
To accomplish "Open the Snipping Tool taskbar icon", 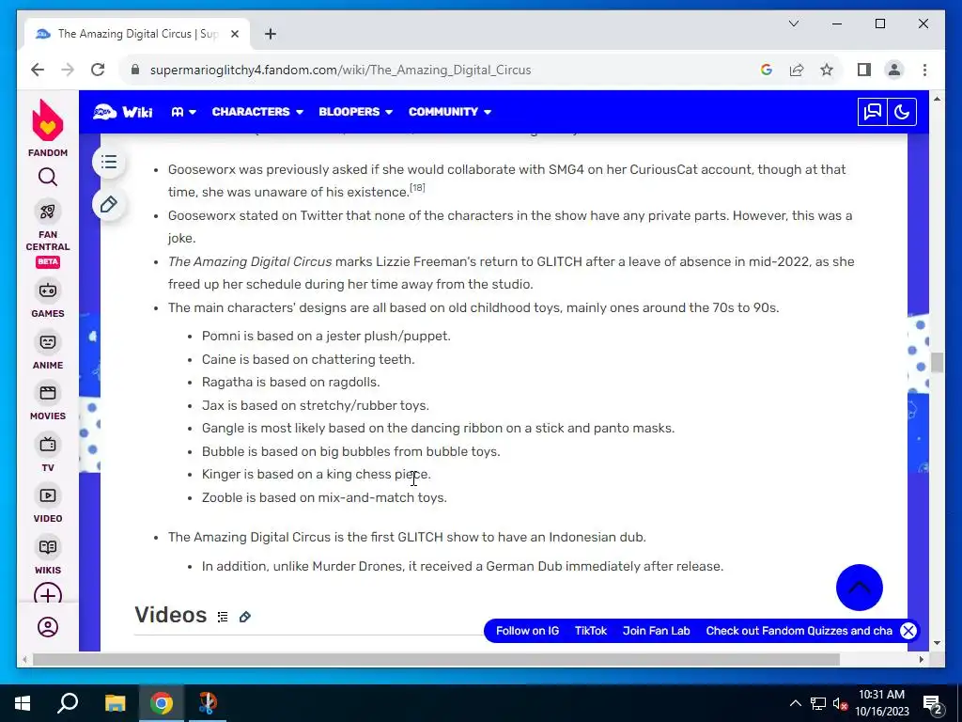I will (208, 703).
